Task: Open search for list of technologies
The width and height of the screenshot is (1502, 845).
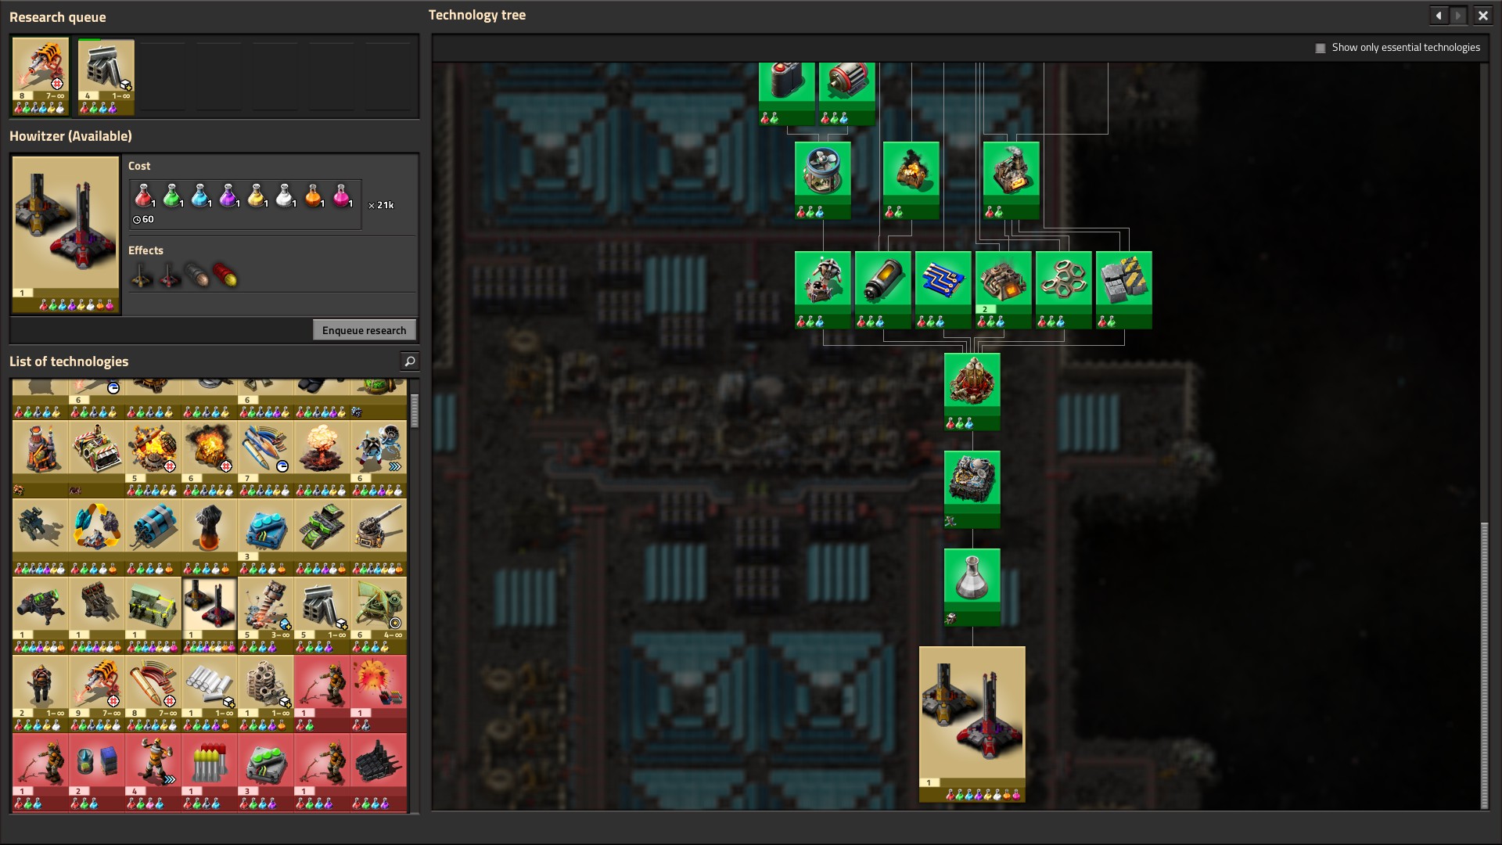Action: [x=409, y=361]
